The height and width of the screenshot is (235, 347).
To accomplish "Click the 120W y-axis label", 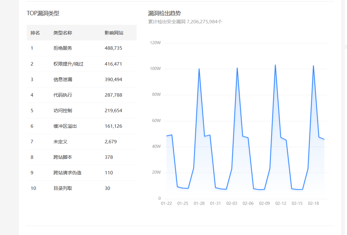I will 155,43.
